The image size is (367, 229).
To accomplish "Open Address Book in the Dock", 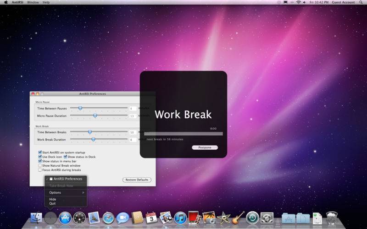I will pyautogui.click(x=137, y=218).
